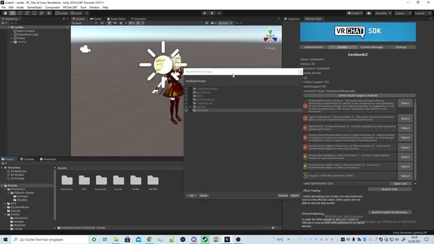Viewport: 434px width, 244px height.
Task: Check the DynamicBone checkbox in import dialog
Action: click(x=191, y=100)
